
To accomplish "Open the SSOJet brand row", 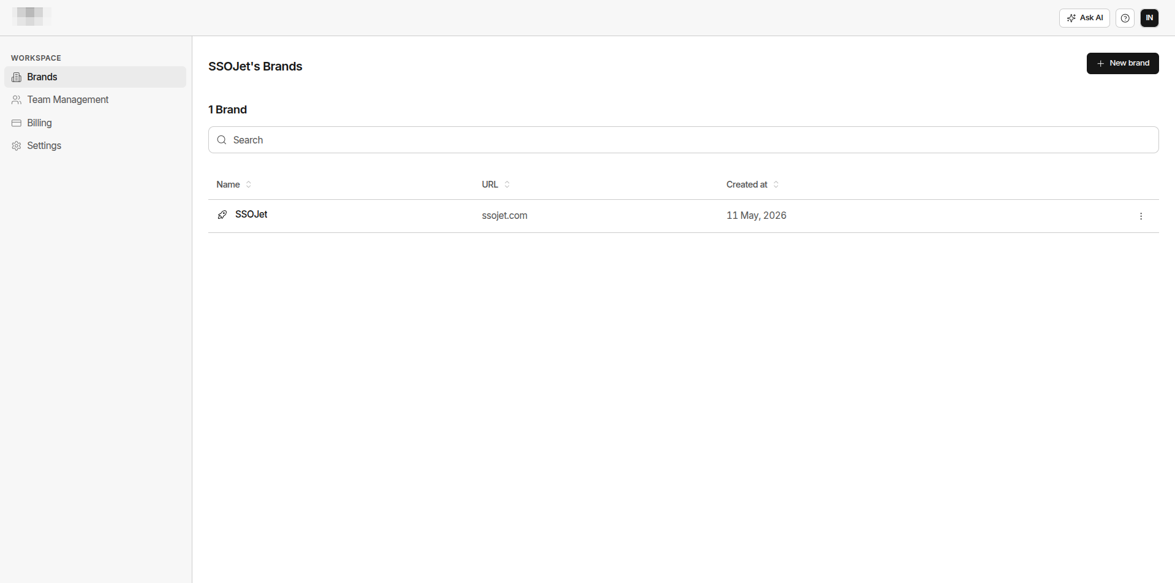I will (683, 216).
